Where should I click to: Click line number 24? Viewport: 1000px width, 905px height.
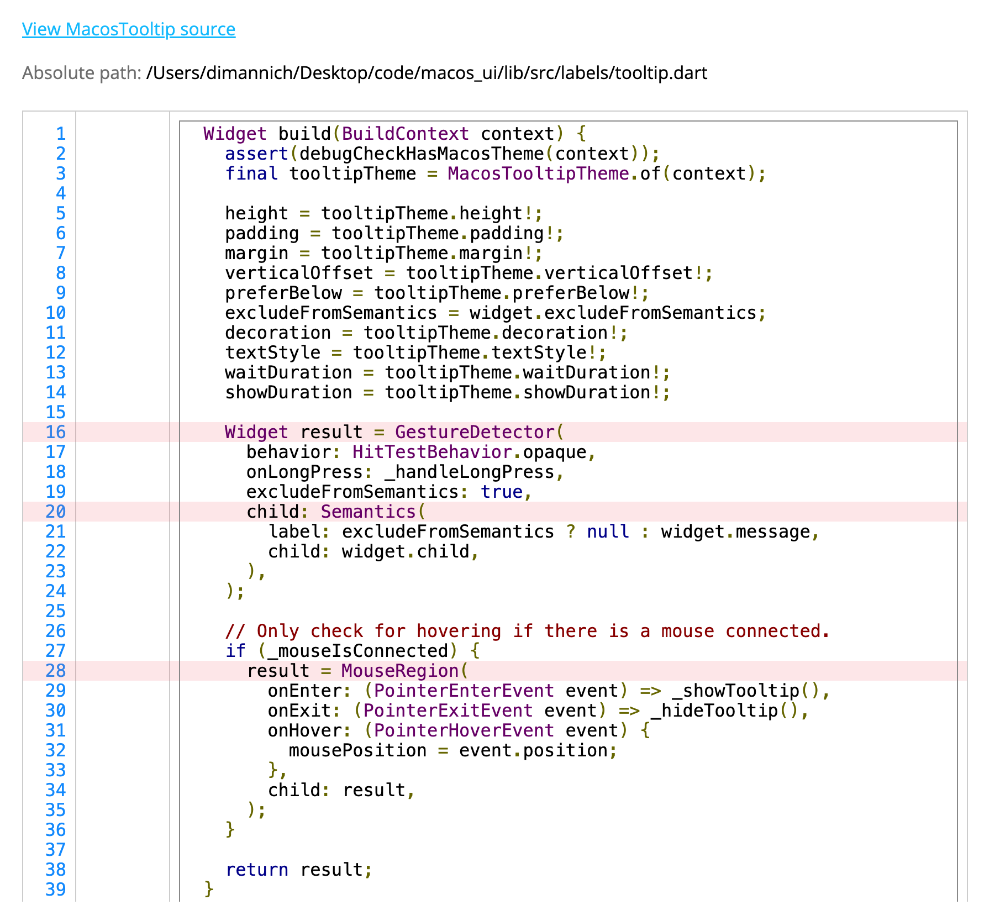pyautogui.click(x=56, y=591)
